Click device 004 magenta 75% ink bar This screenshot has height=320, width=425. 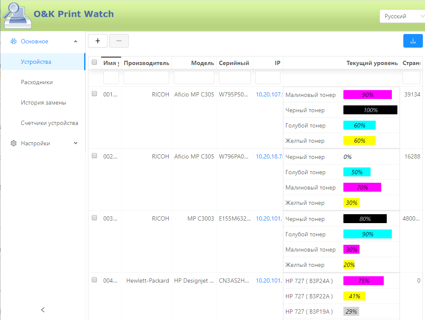pos(363,281)
